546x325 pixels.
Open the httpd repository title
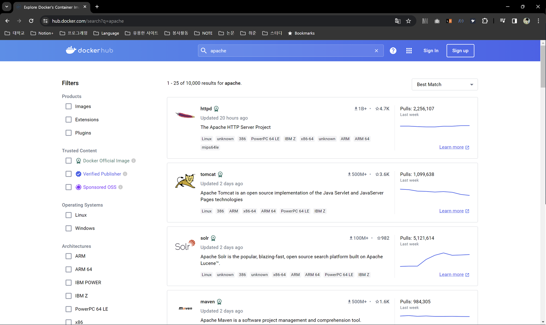pos(206,109)
